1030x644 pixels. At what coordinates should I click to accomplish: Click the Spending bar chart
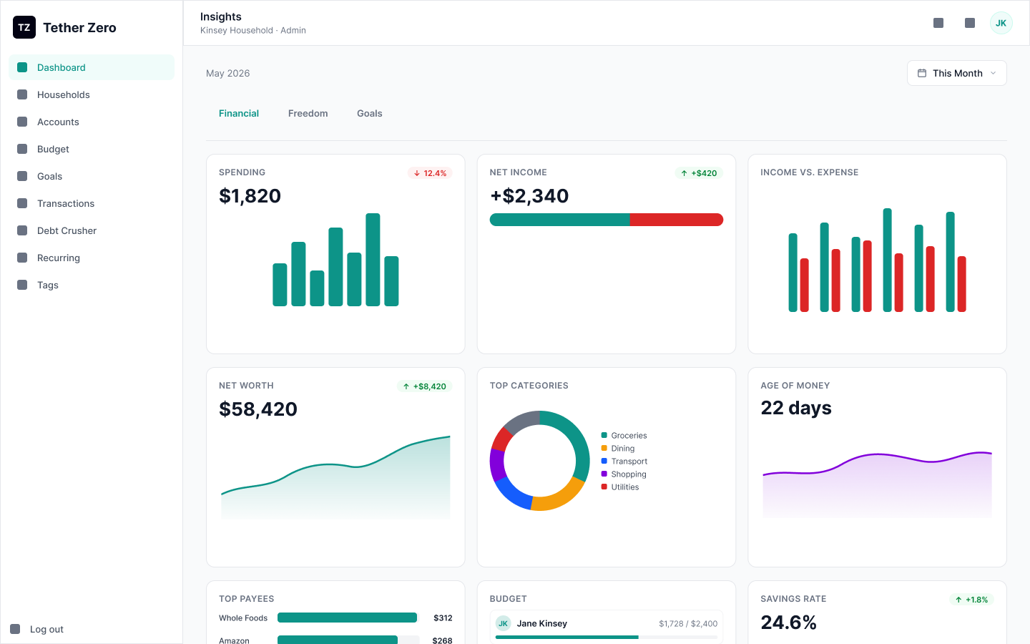tap(335, 260)
